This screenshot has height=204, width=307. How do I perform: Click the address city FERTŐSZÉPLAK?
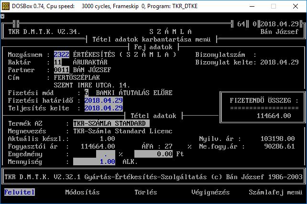pos(77,77)
